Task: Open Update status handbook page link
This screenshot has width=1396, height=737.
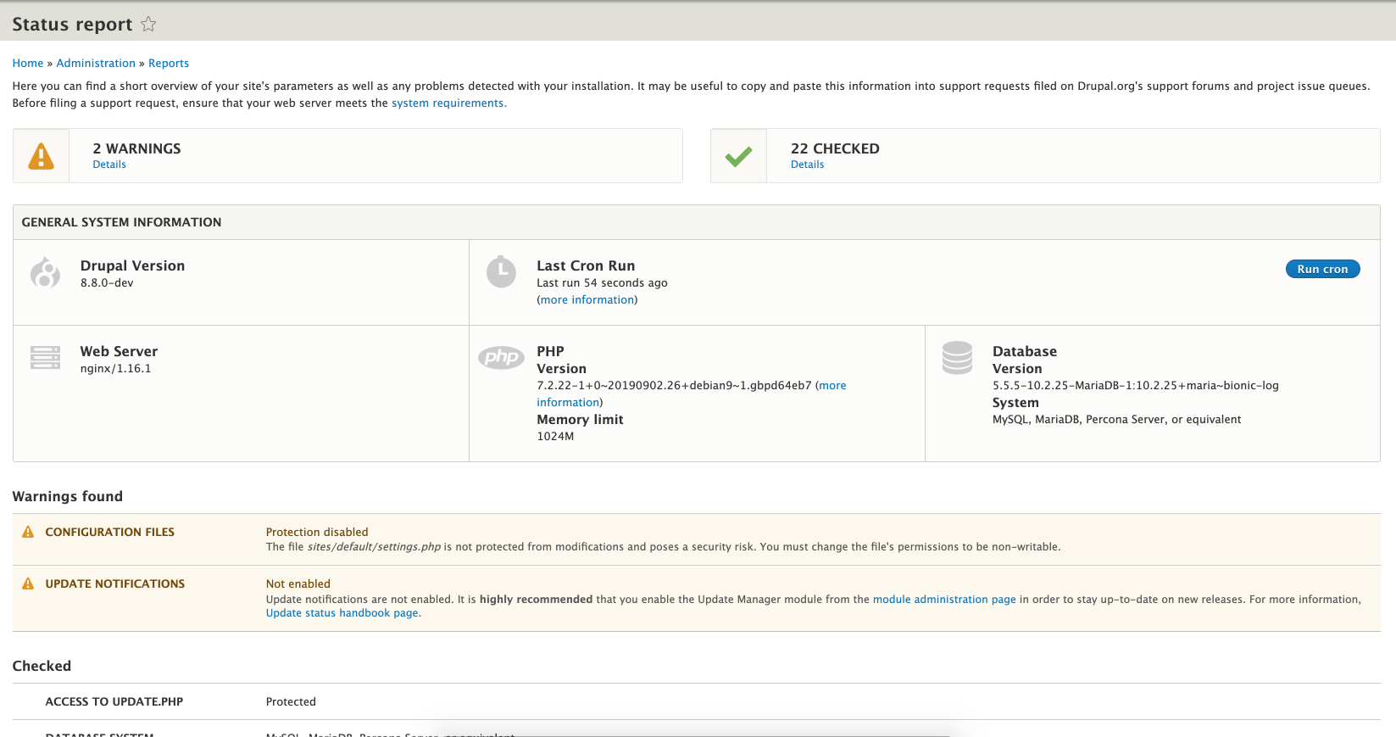Action: 342,612
